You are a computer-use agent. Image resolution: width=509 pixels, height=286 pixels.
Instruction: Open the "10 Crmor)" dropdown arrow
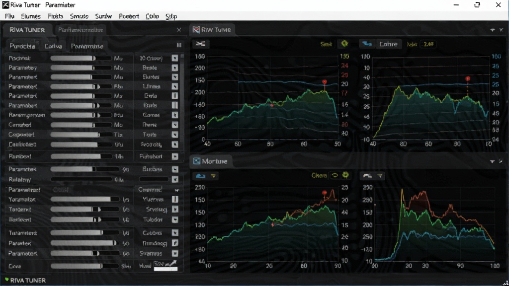174,58
